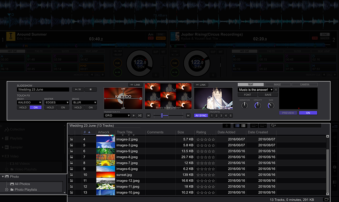Switch browser to artwork list view
This screenshot has width=339, height=202.
pyautogui.click(x=237, y=125)
